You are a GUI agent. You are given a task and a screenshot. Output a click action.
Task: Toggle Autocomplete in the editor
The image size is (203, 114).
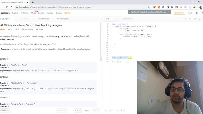point(127,19)
